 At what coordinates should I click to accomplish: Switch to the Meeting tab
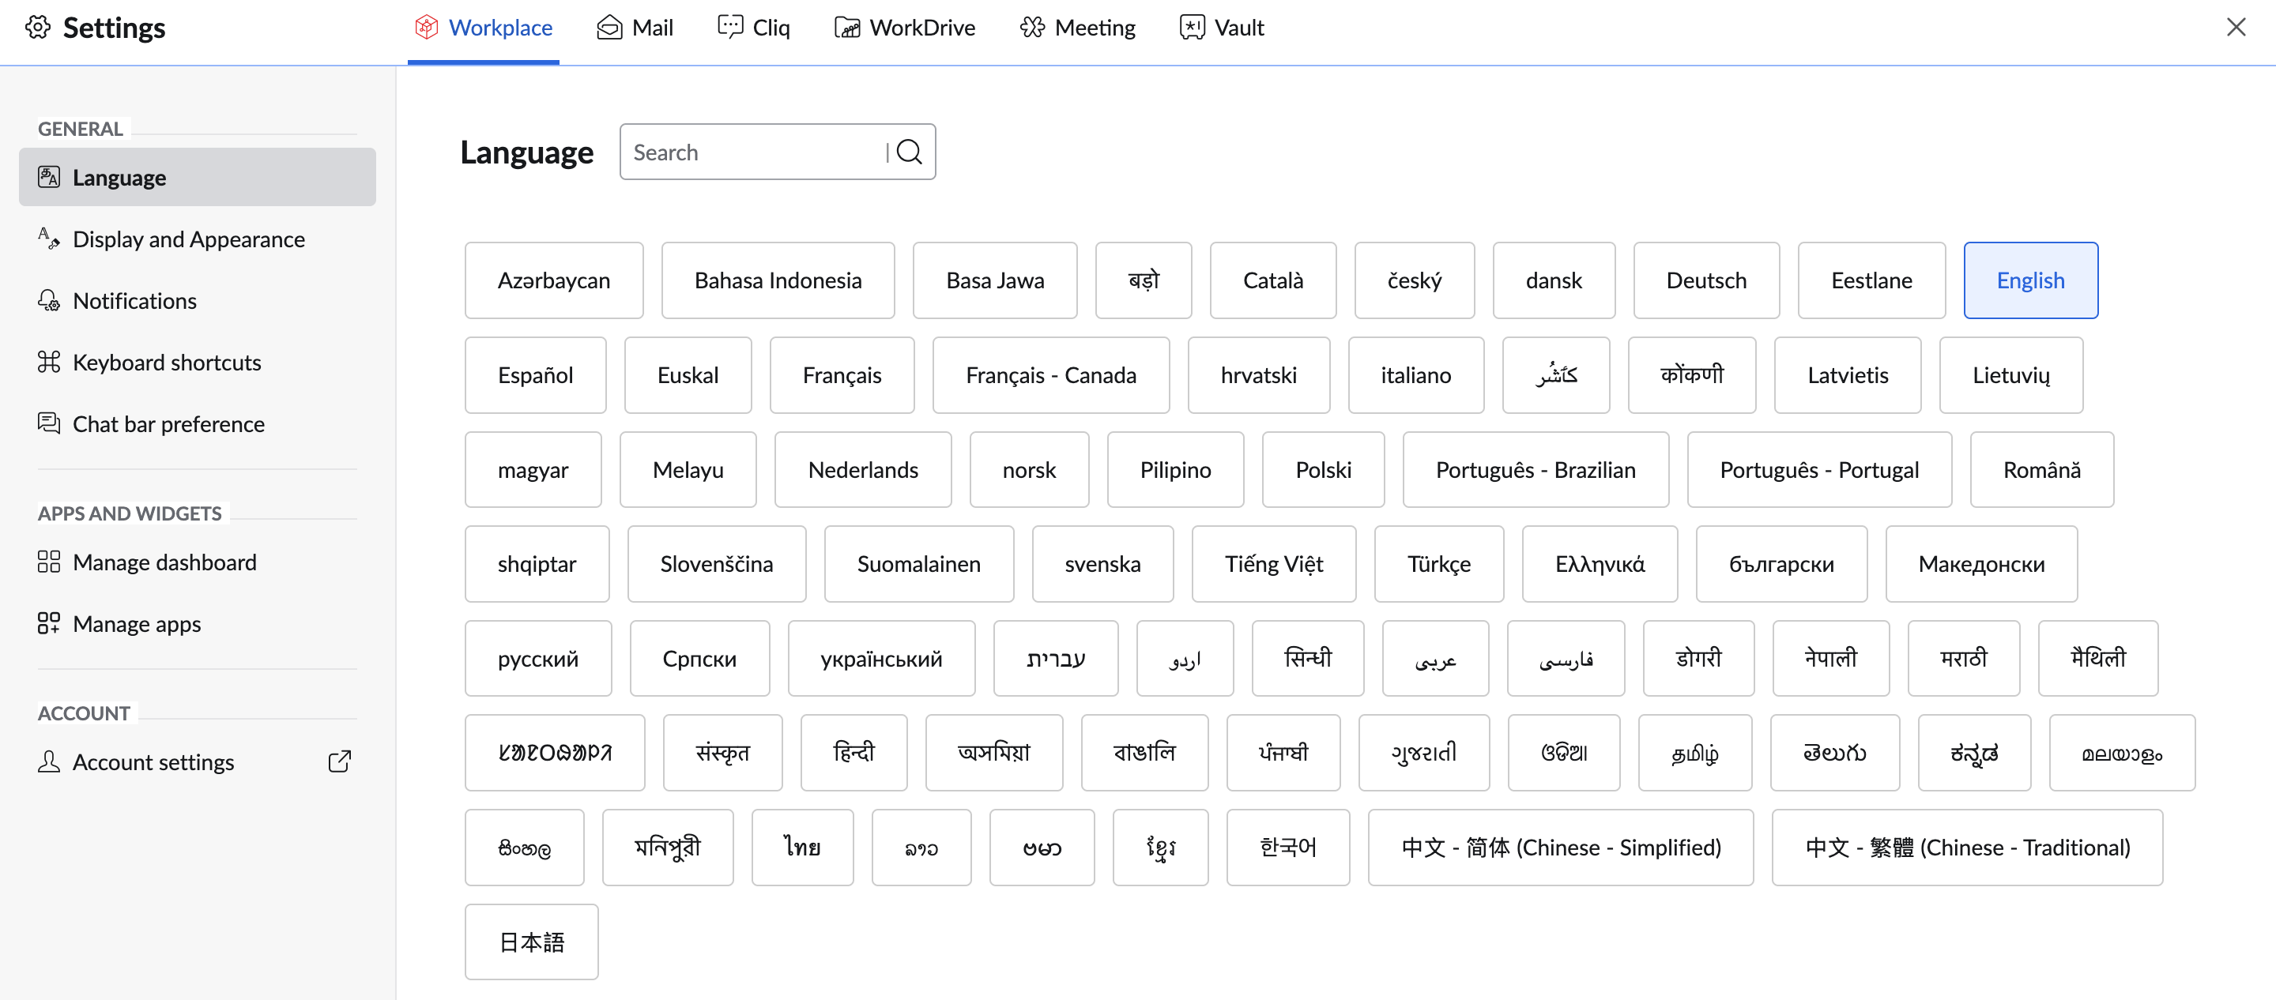(x=1077, y=28)
